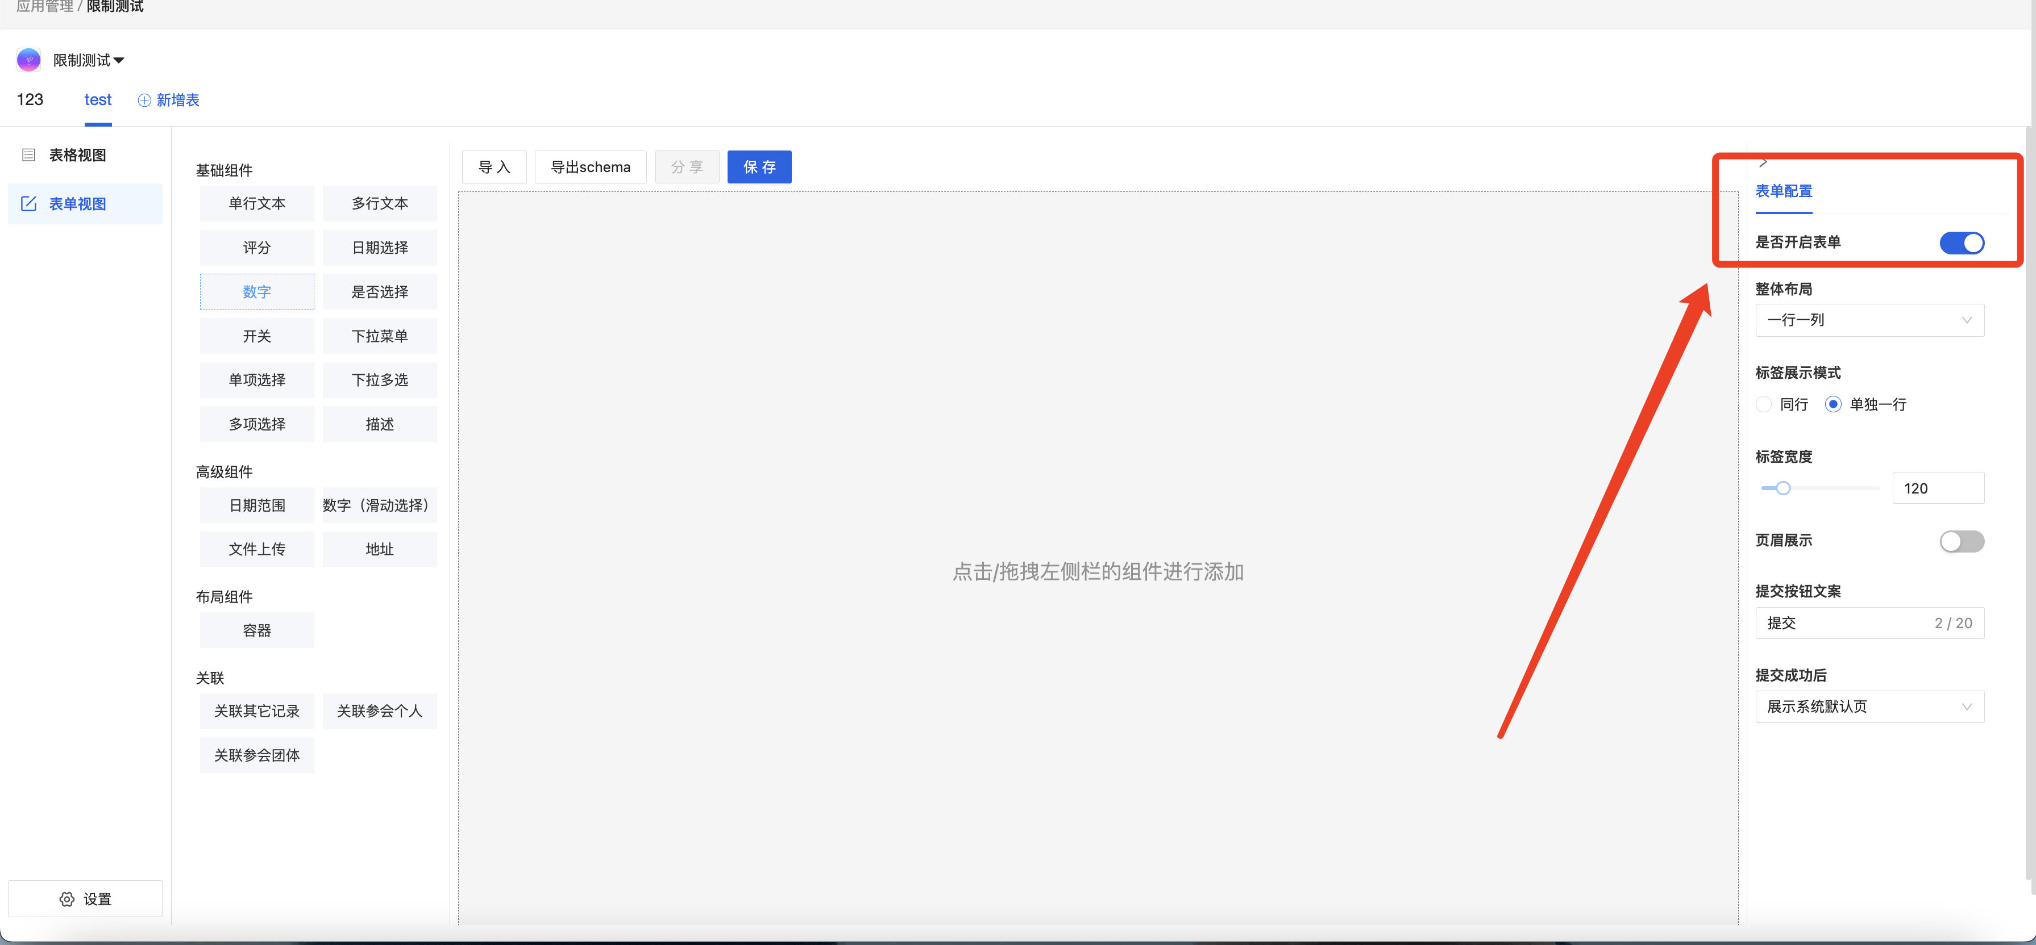
Task: Open the 提交成功后 dropdown
Action: (1869, 706)
